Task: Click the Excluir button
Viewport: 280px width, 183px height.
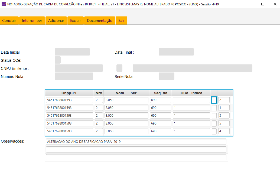Action: click(x=76, y=20)
